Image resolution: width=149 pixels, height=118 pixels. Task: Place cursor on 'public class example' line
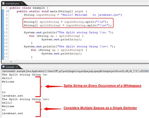[x=29, y=8]
